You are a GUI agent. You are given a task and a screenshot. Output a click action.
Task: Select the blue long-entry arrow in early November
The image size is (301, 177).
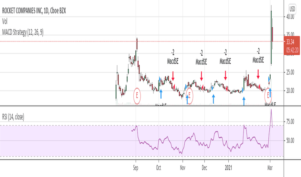coord(187,100)
